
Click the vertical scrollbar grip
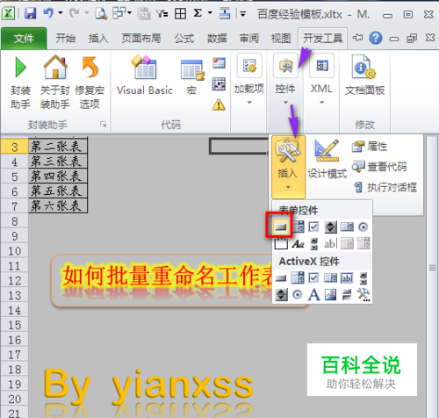coord(432,268)
